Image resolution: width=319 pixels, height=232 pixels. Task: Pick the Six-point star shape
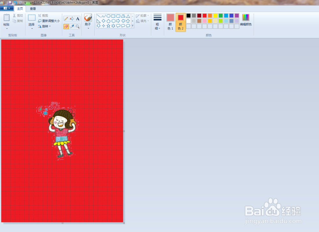(x=113, y=26)
